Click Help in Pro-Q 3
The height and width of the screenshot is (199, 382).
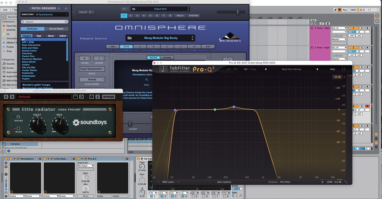point(332,69)
